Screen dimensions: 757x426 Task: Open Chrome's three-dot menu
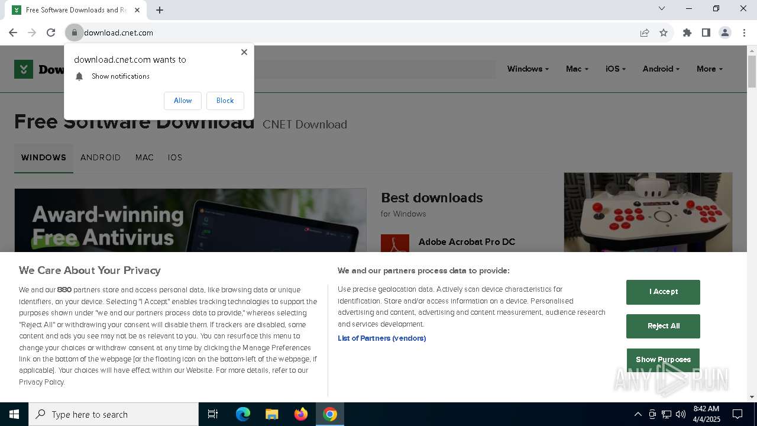click(x=744, y=33)
